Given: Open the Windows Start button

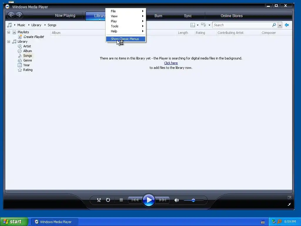Looking at the screenshot, I should (x=14, y=222).
